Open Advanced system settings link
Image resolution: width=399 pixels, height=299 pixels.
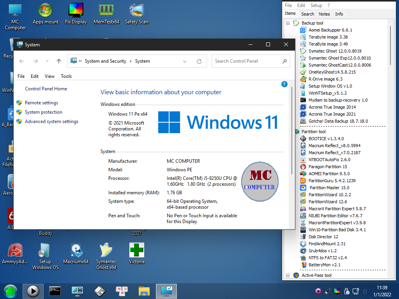click(x=51, y=121)
